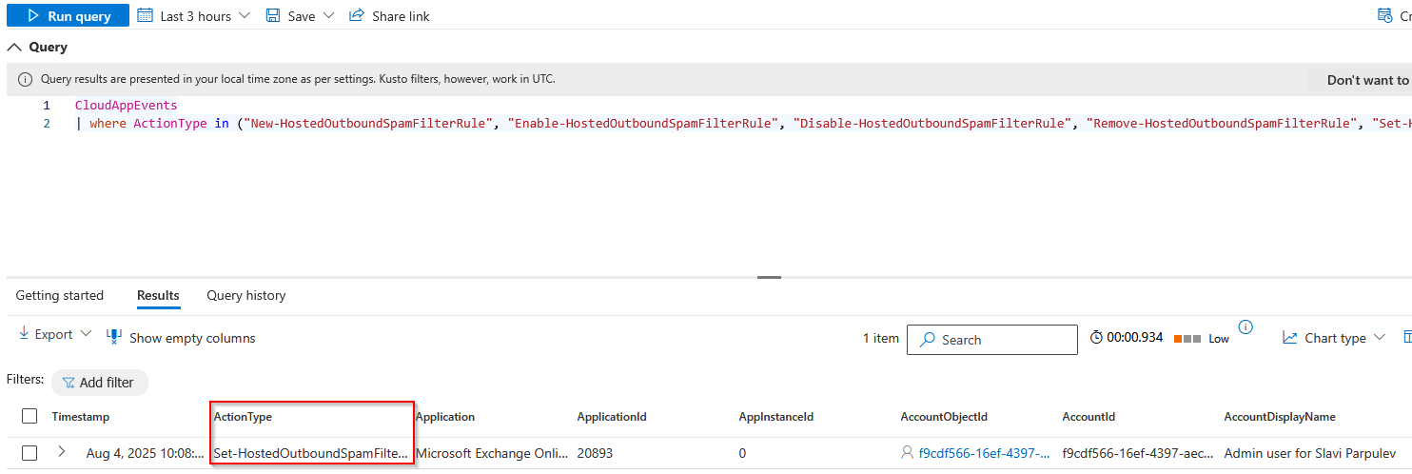1412x474 pixels.
Task: Open the Chart type dropdown
Action: pos(1333,338)
